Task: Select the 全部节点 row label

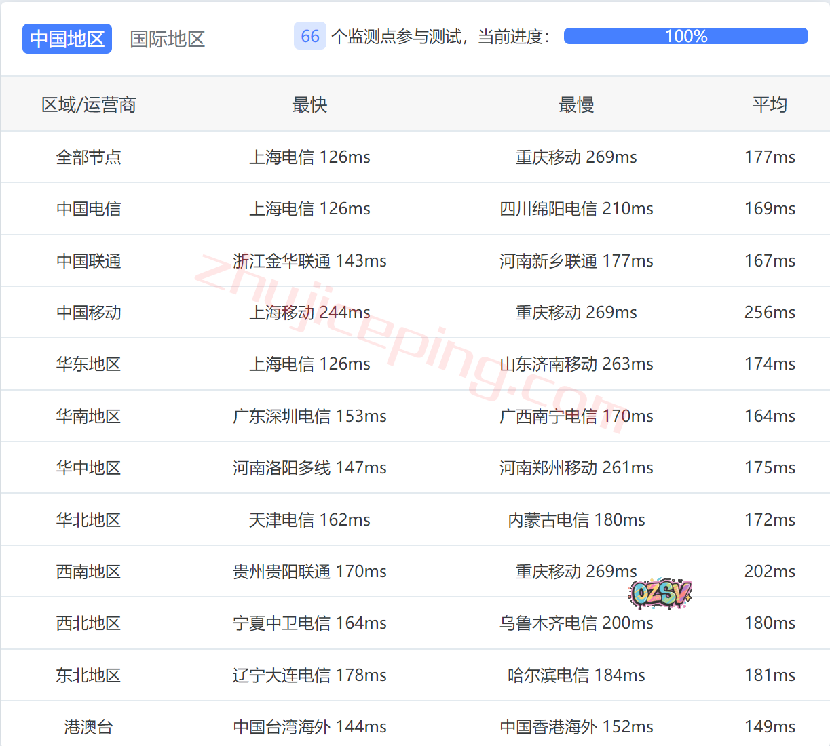Action: tap(88, 157)
